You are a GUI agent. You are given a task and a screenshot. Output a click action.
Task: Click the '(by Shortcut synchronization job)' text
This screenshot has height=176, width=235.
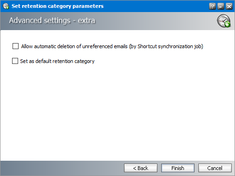(166, 46)
